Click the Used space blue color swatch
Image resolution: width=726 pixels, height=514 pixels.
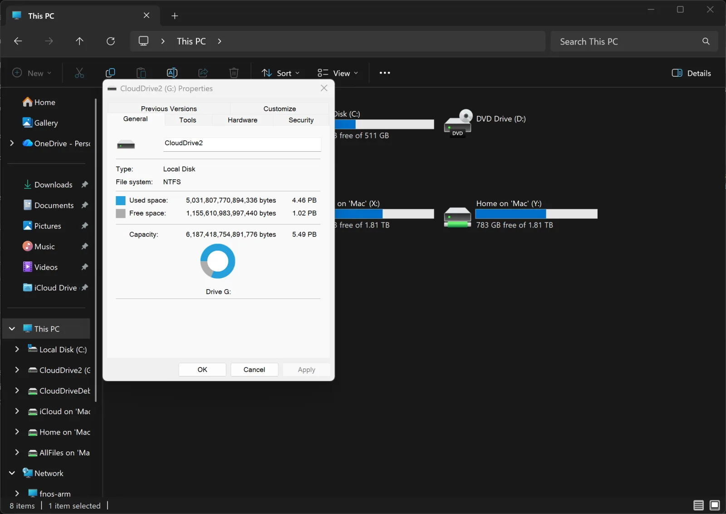pyautogui.click(x=121, y=200)
